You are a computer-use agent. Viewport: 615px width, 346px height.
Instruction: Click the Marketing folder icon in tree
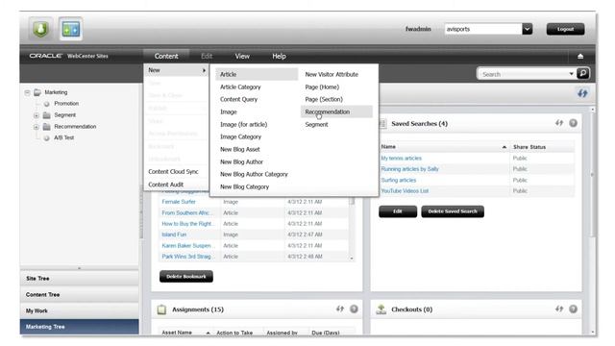(37, 92)
